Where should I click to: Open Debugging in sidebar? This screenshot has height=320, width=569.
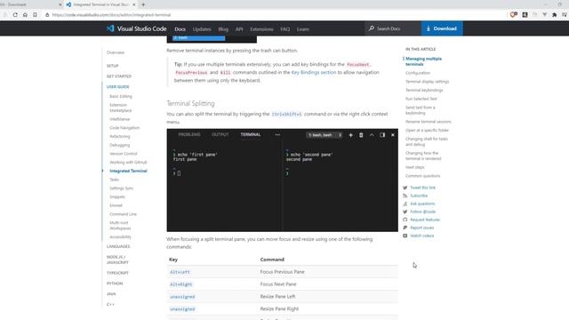119,145
